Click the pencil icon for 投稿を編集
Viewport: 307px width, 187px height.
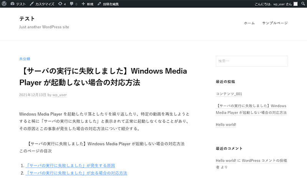(99, 4)
